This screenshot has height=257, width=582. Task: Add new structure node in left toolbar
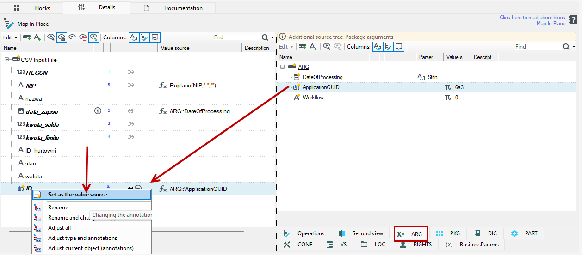(27, 37)
